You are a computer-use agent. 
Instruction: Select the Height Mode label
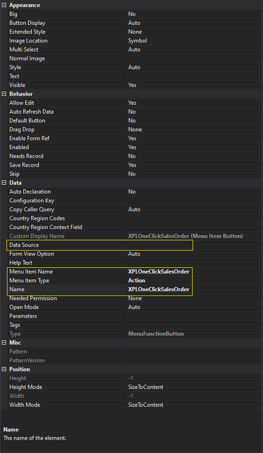(26, 387)
